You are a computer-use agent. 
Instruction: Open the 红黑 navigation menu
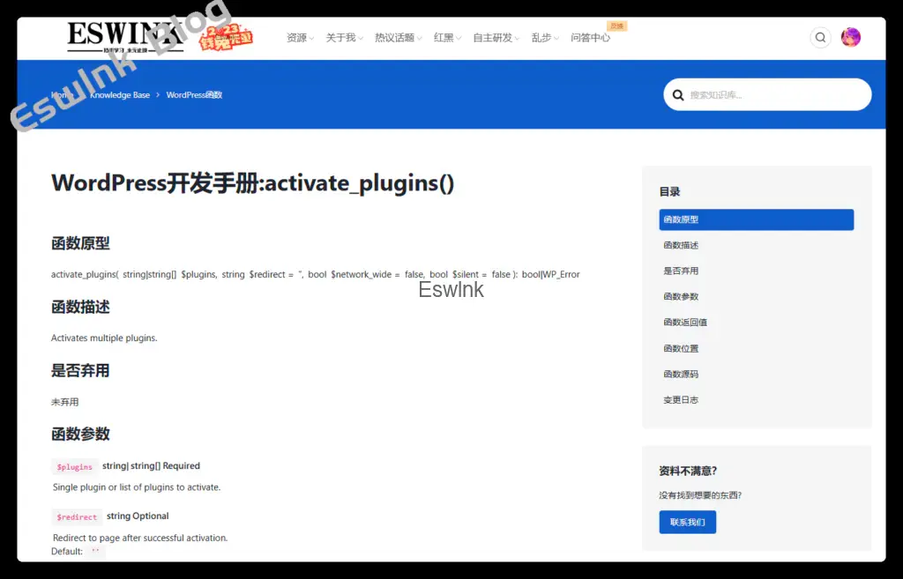pyautogui.click(x=447, y=38)
